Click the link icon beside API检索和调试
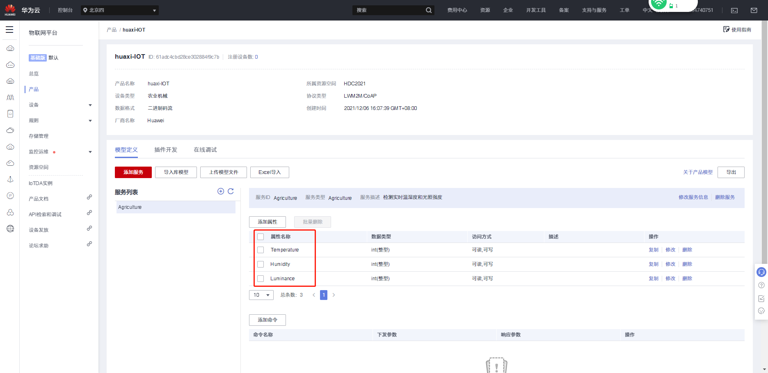This screenshot has width=768, height=373. pos(89,213)
